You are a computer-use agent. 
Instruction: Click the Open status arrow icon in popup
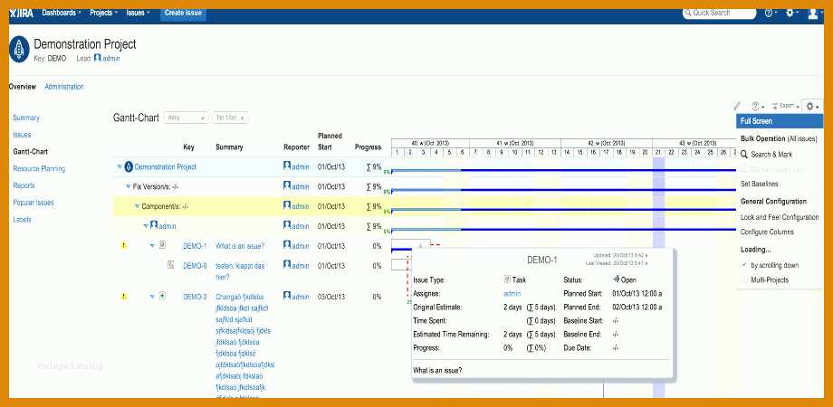click(616, 279)
